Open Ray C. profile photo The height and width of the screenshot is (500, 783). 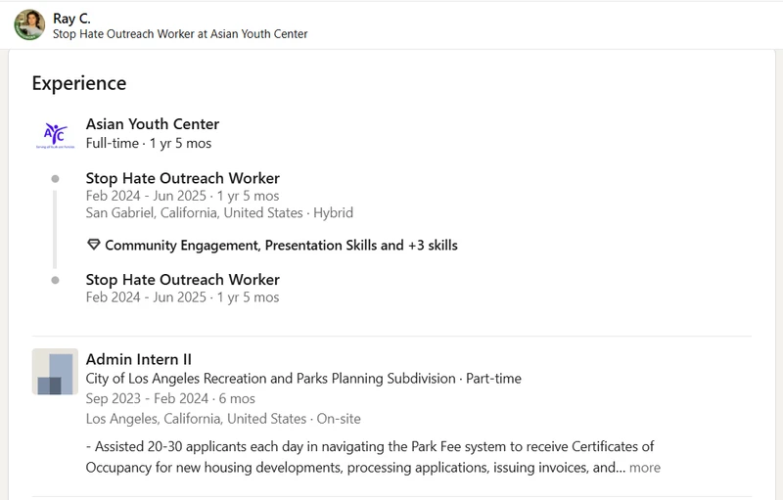click(29, 24)
